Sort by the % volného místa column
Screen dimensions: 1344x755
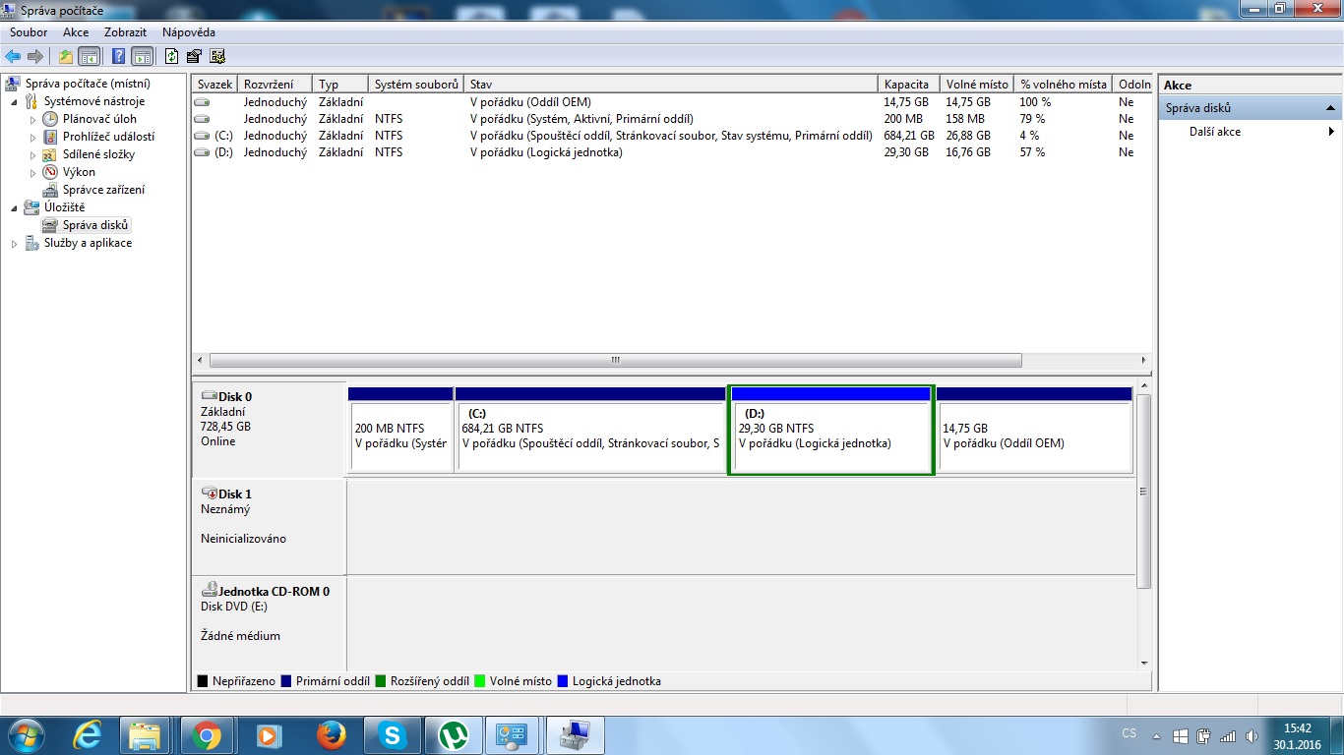[x=1064, y=85]
